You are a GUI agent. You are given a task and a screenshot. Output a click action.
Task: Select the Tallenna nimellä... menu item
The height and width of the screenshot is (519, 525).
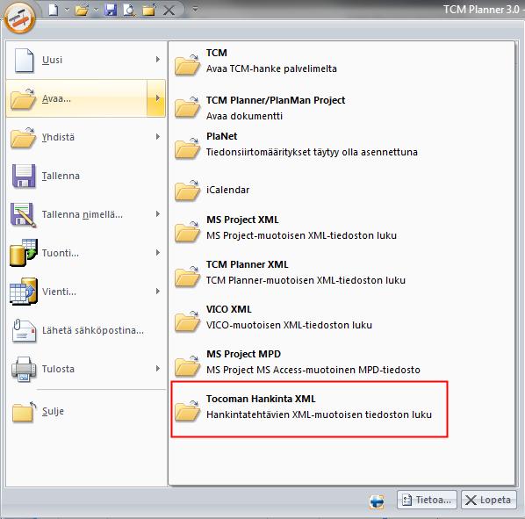[86, 214]
